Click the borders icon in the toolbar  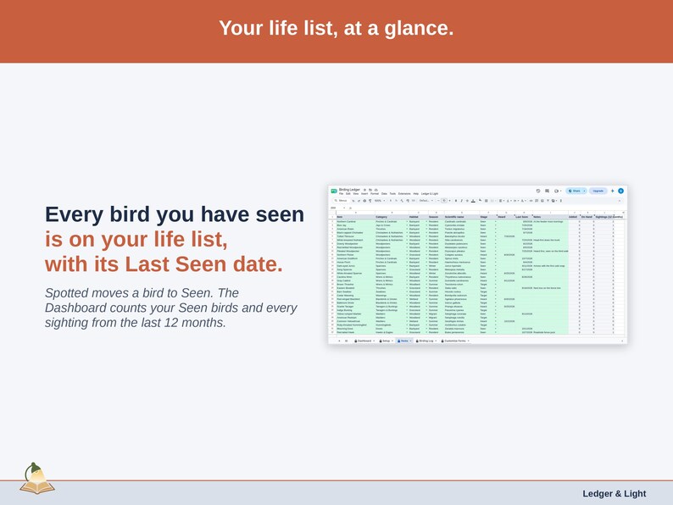coord(487,201)
